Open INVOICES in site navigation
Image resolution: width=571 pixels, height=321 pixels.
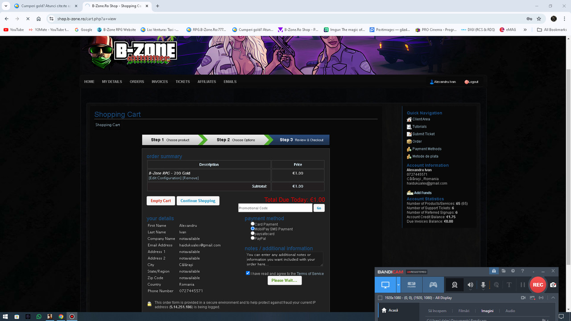tap(160, 82)
